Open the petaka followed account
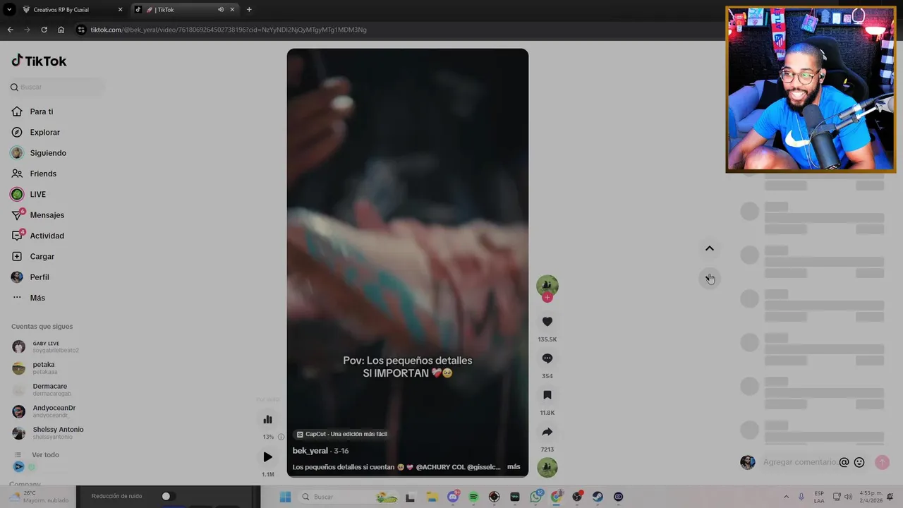Viewport: 903px width, 508px height. click(35, 368)
